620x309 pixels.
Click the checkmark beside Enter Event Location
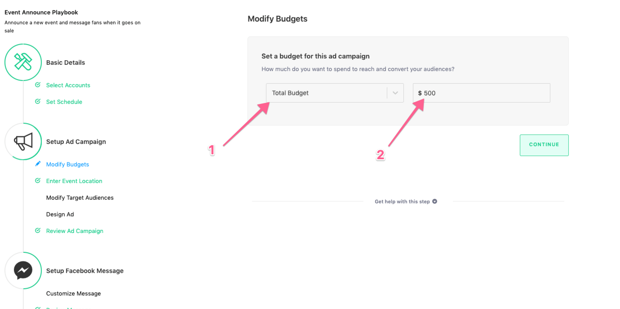38,180
